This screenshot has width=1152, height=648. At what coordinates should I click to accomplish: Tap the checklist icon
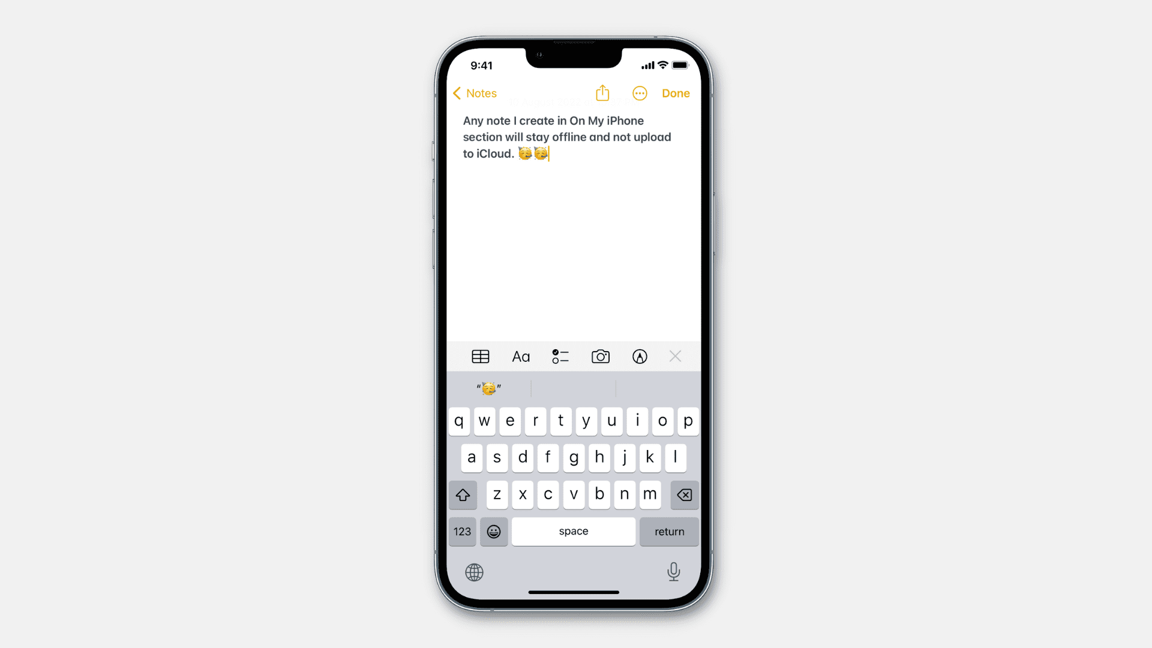pos(561,356)
